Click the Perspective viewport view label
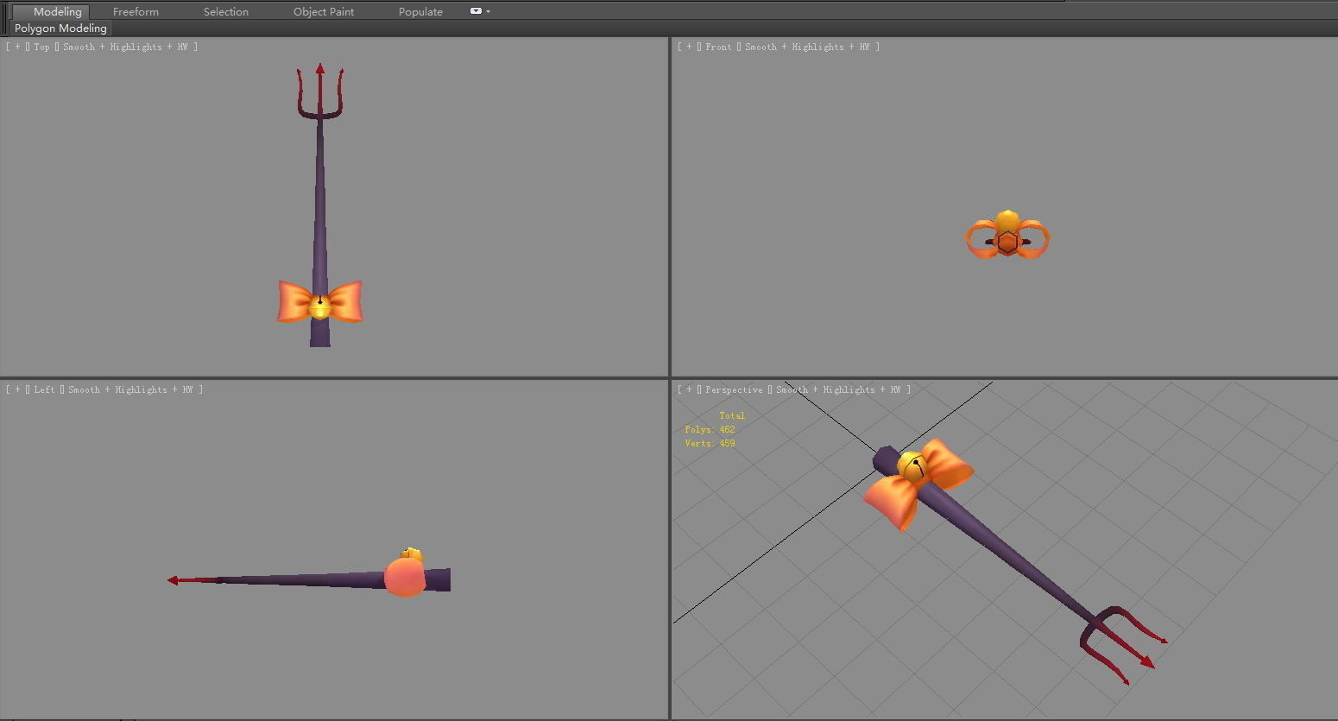The image size is (1338, 721). 734,390
